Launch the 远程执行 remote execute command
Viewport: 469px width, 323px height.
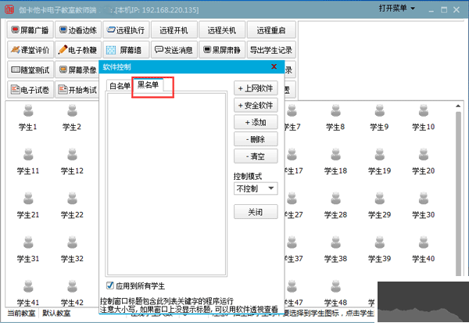point(126,30)
